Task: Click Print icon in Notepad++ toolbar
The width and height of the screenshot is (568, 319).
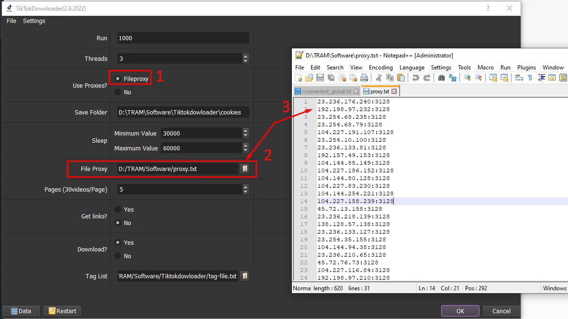Action: click(x=364, y=78)
